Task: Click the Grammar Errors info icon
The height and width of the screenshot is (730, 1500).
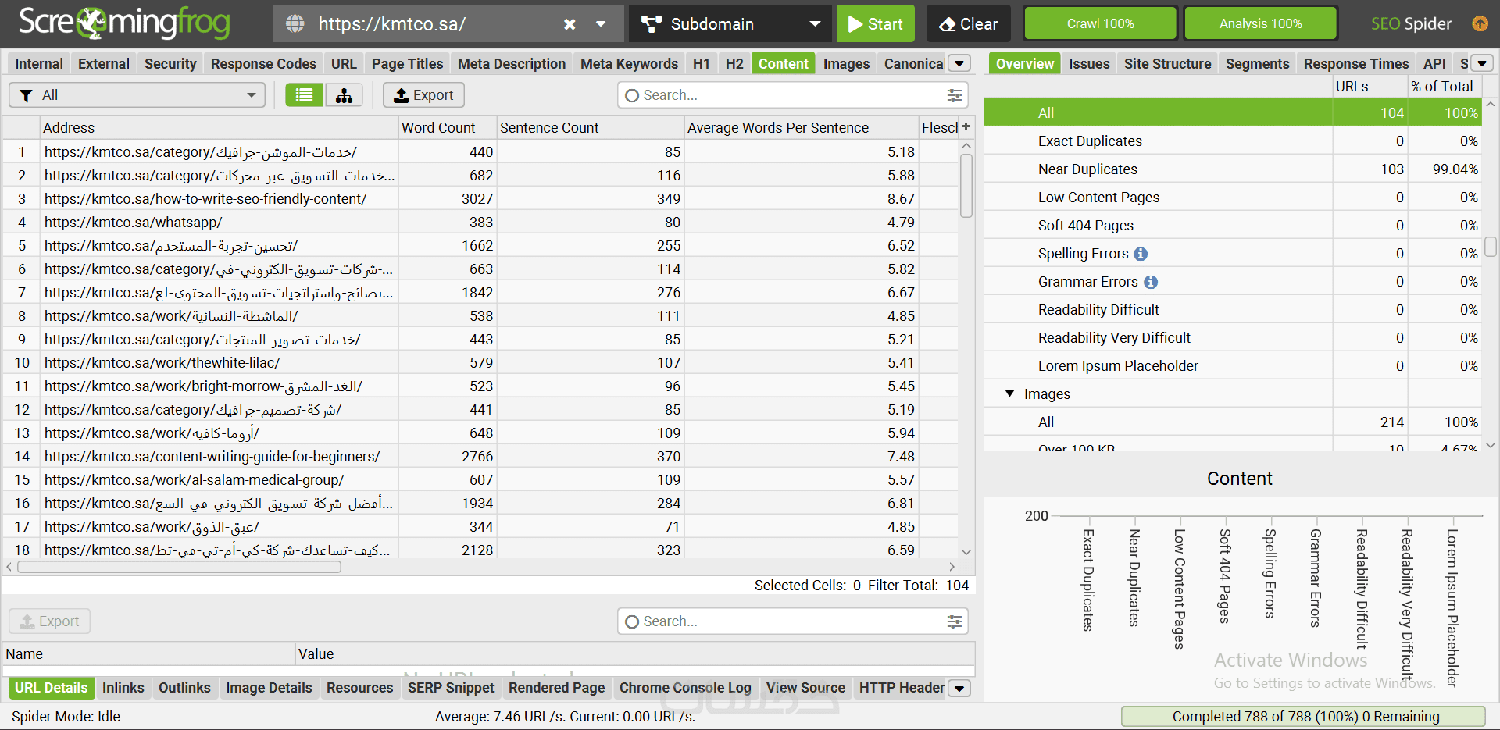Action: [x=1151, y=282]
